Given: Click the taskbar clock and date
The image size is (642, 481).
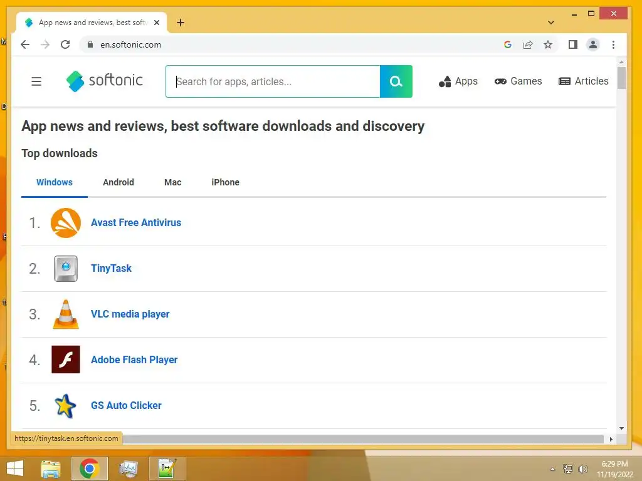Looking at the screenshot, I should [614, 469].
